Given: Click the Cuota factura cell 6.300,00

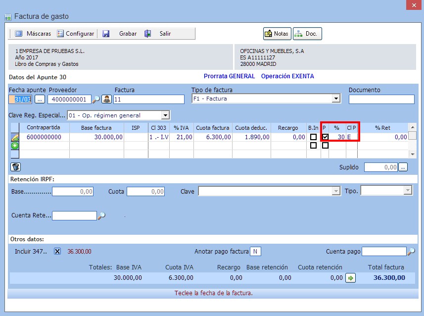Looking at the screenshot, I should coord(213,137).
